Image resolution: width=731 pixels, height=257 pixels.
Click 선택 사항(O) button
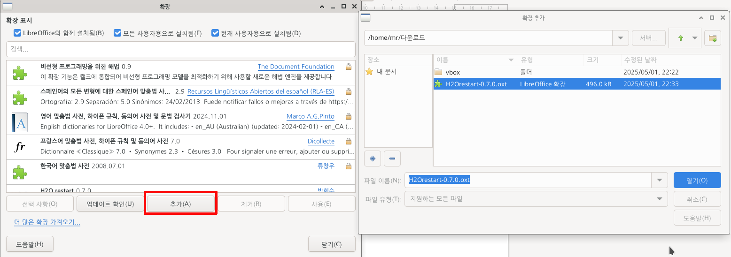(40, 204)
